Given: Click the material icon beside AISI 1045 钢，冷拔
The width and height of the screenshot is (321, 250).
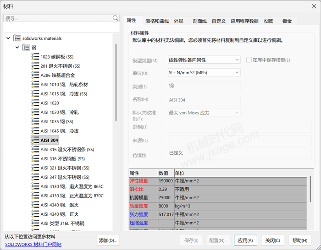Looking at the screenshot, I should tap(35, 130).
